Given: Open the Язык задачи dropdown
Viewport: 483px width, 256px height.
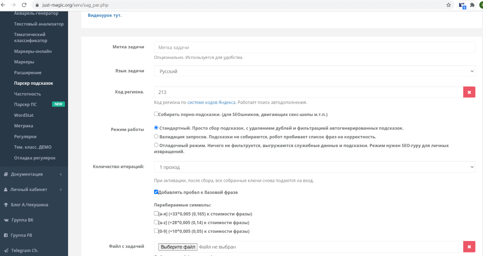Looking at the screenshot, I should coord(314,71).
